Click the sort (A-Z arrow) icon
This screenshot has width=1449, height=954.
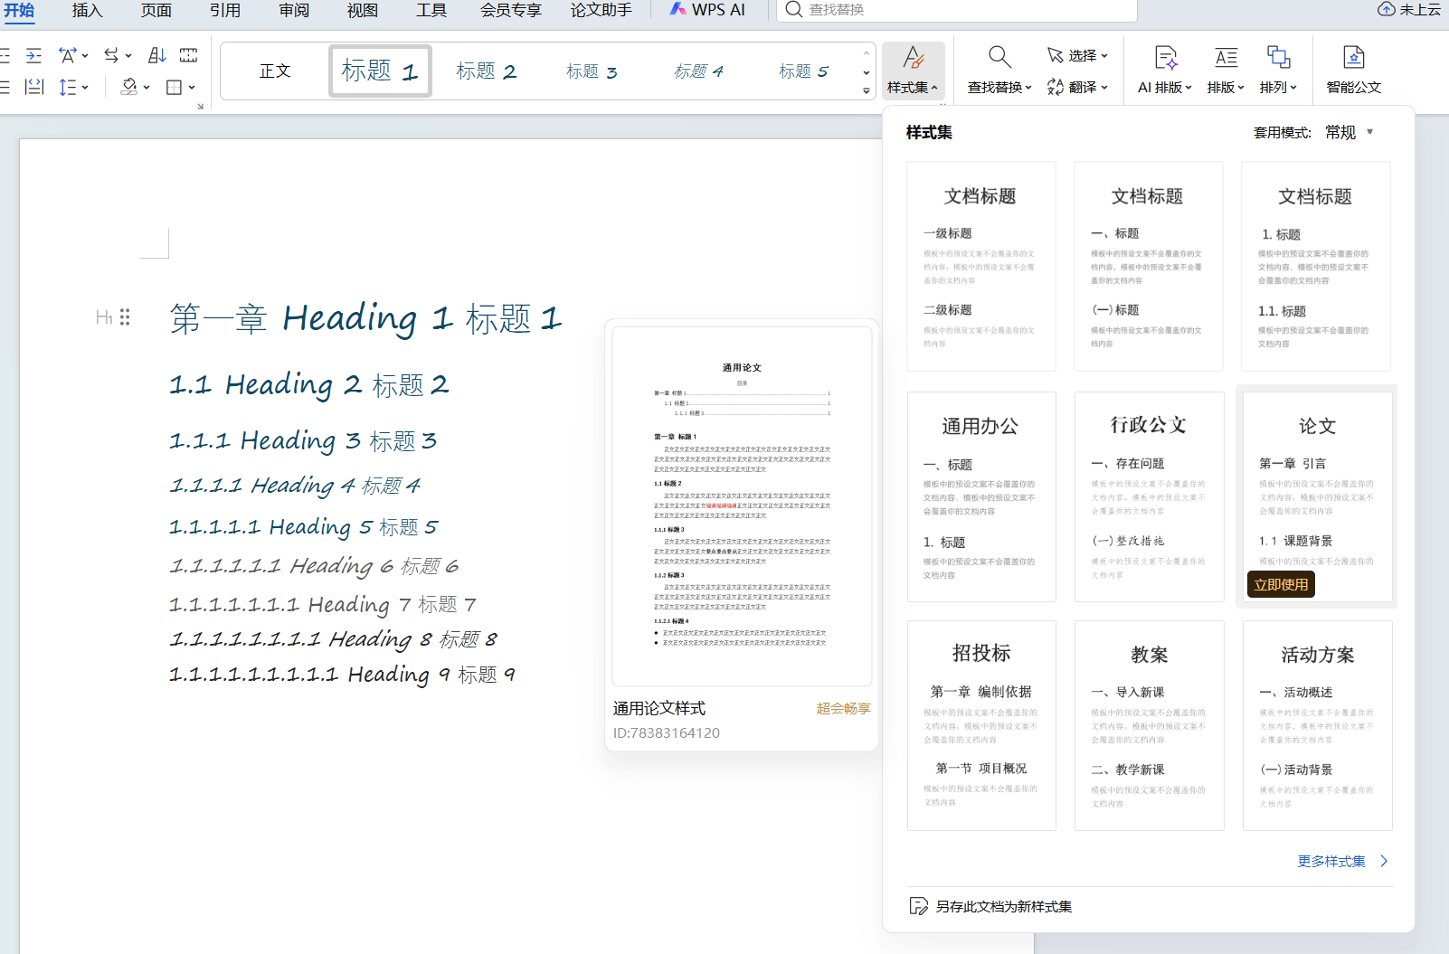coord(156,55)
